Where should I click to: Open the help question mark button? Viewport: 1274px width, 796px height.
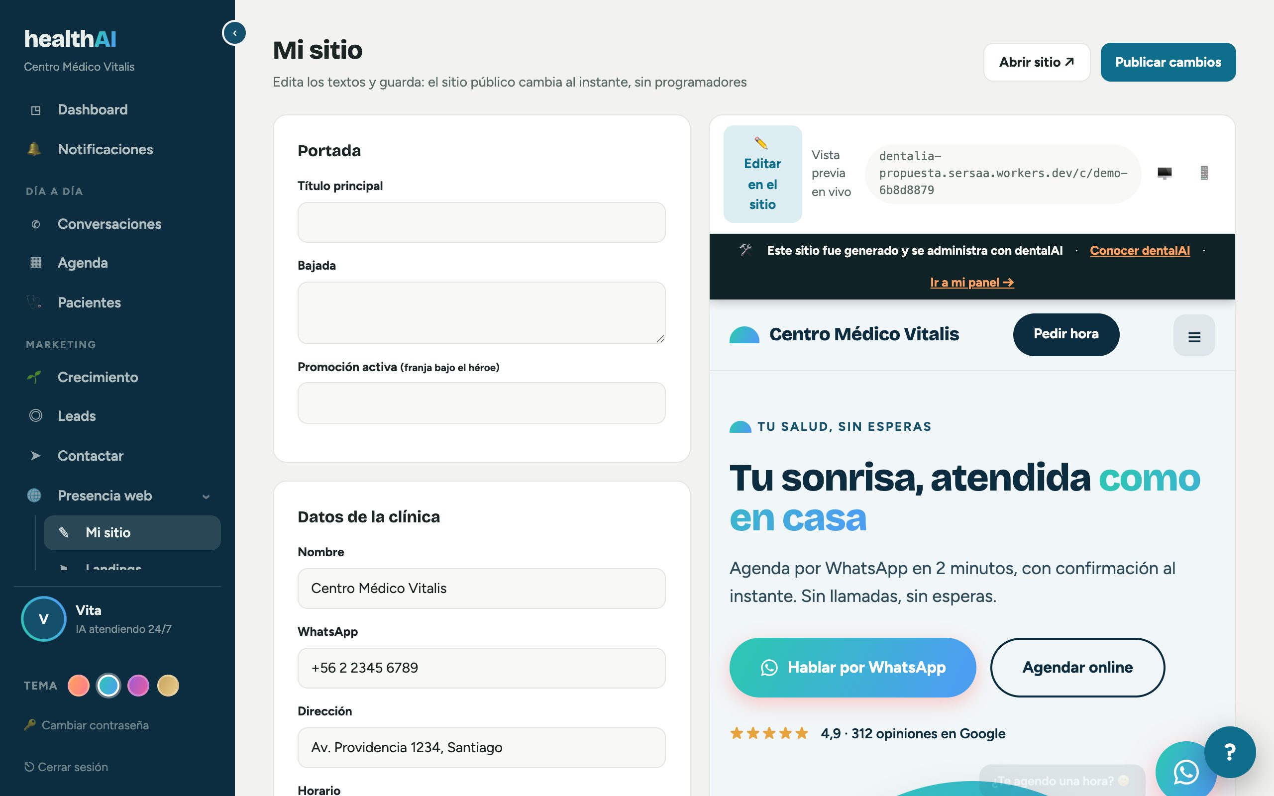(x=1230, y=752)
